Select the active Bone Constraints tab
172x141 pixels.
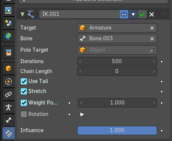click(x=8, y=133)
